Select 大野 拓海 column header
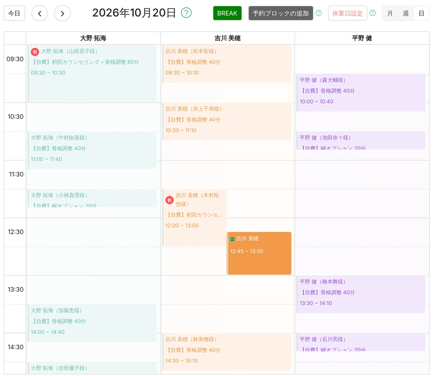 [x=93, y=38]
